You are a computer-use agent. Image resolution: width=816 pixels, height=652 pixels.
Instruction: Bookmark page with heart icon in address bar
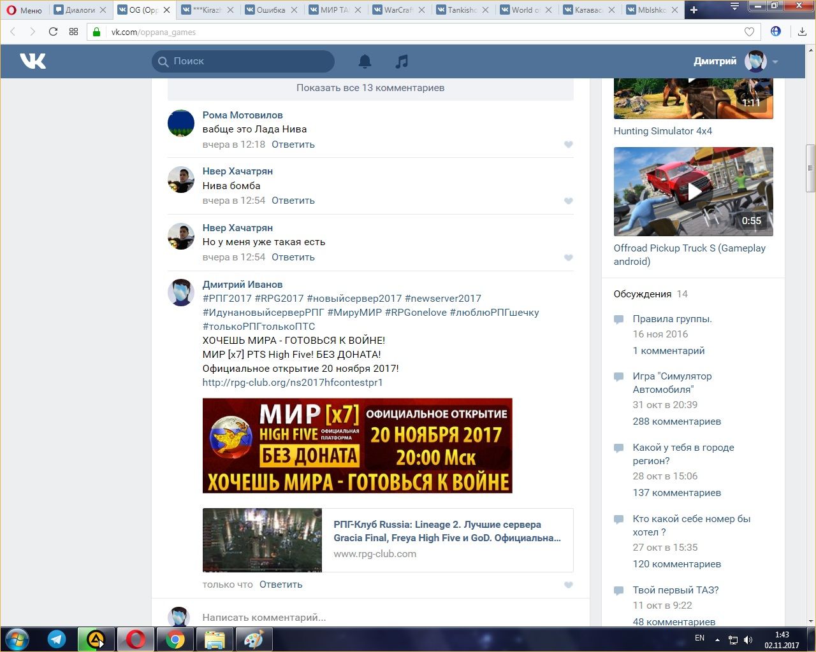[x=749, y=32]
